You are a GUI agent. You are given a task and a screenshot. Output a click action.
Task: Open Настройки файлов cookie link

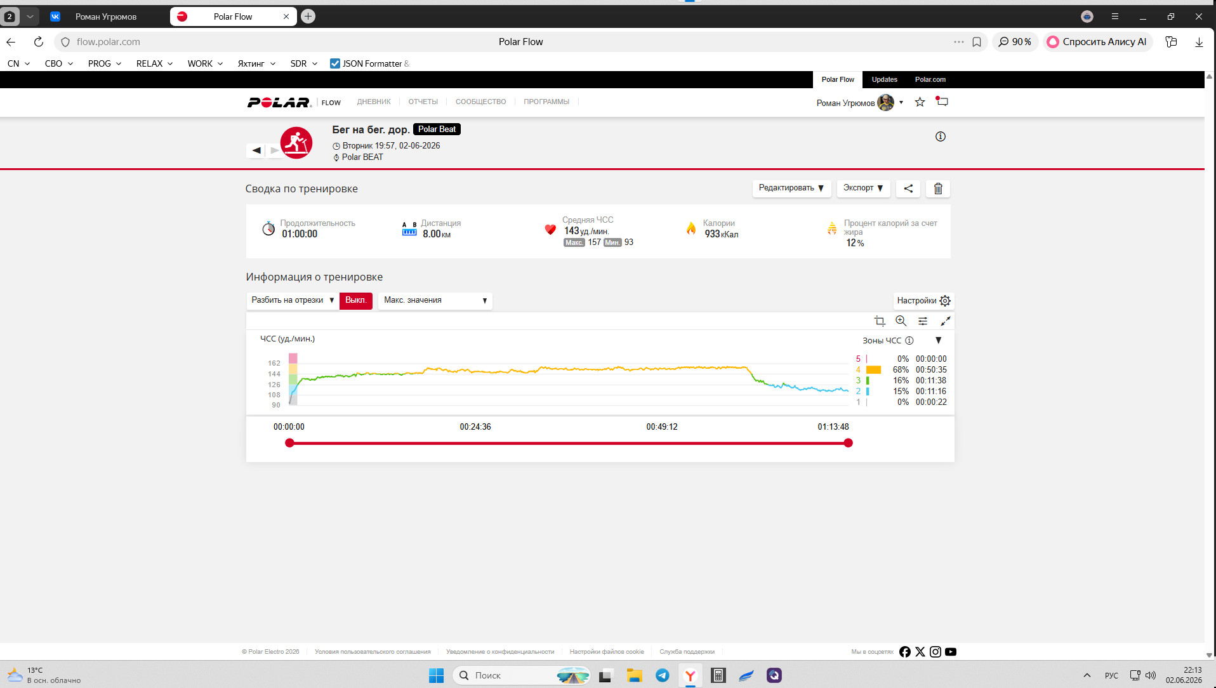607,652
